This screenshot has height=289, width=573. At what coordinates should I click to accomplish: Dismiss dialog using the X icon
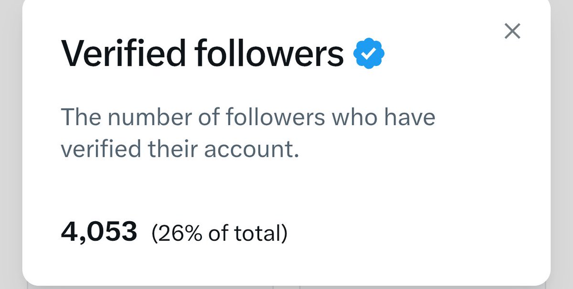click(512, 32)
